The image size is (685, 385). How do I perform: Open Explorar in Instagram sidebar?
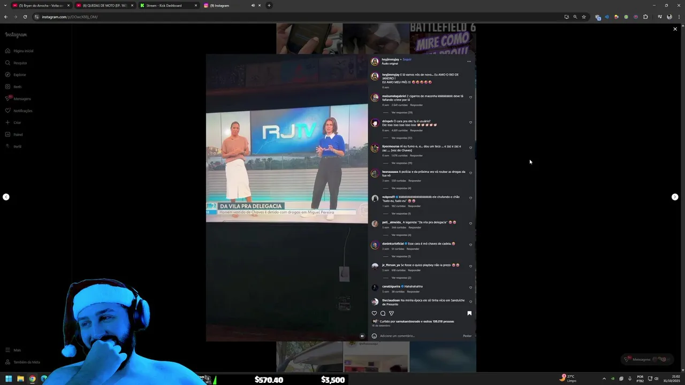(16, 75)
